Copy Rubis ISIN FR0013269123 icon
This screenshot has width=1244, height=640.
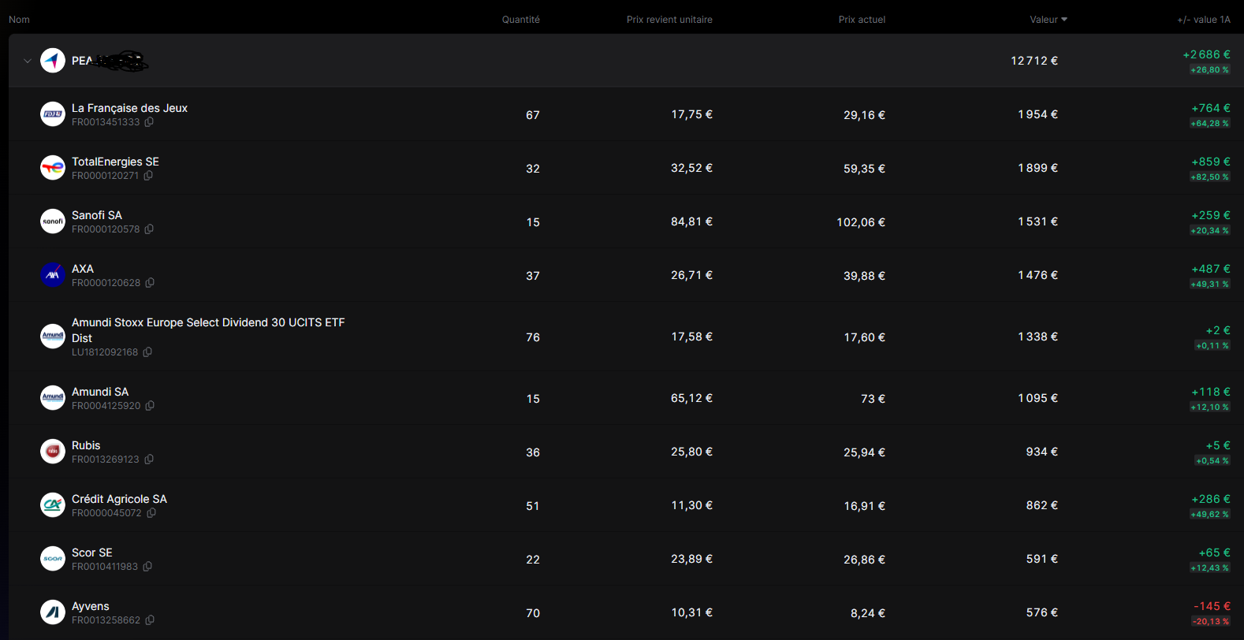(149, 460)
